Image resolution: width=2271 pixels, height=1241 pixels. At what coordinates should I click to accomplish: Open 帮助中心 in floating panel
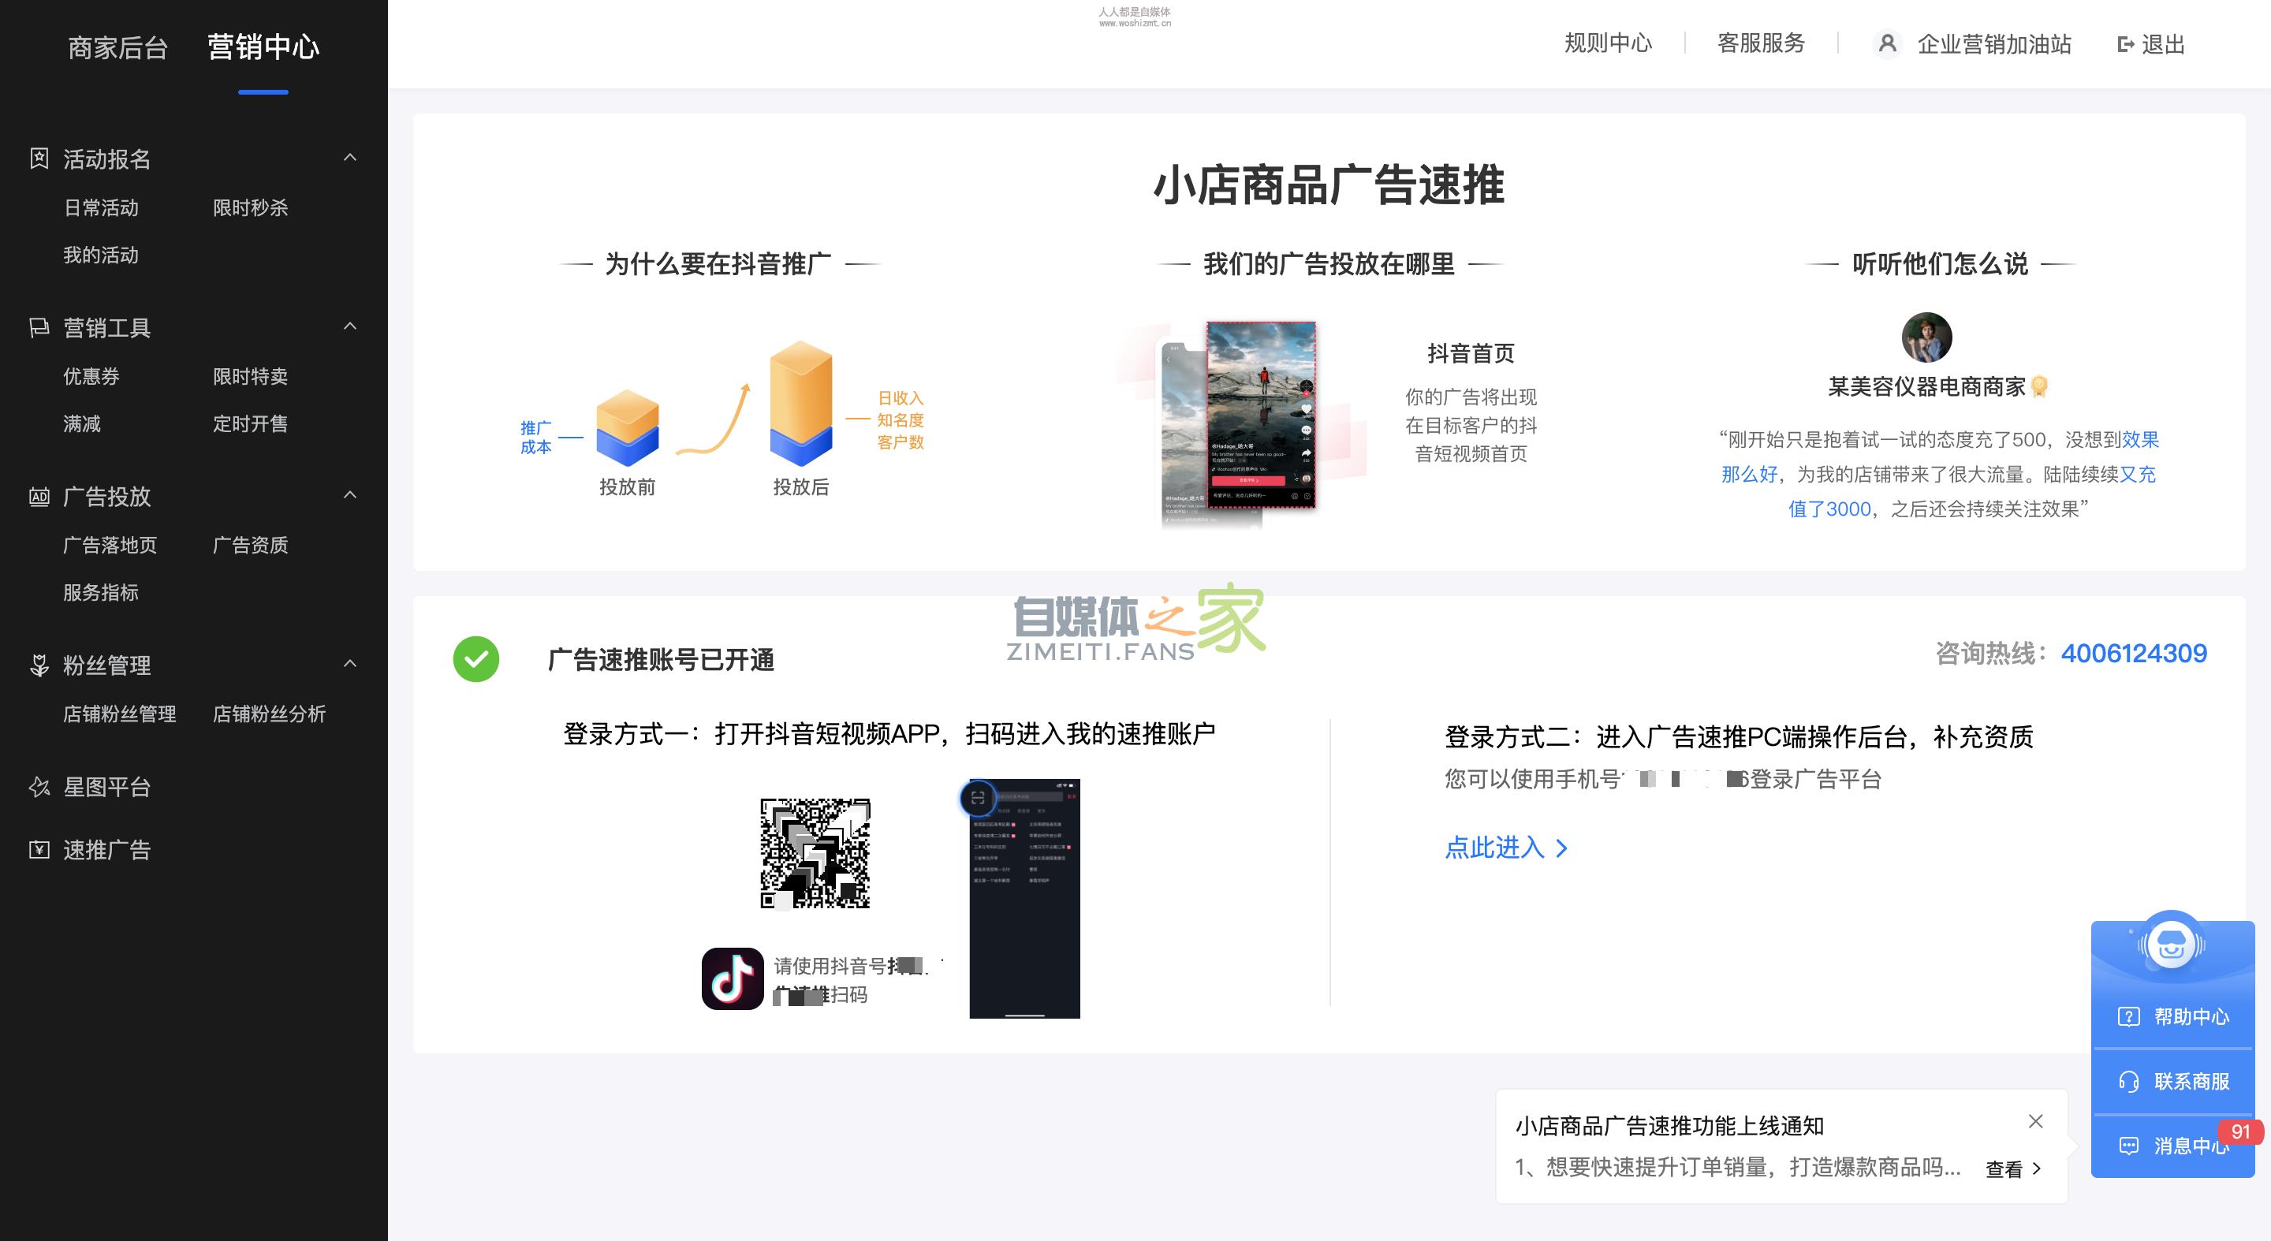tap(2173, 1016)
